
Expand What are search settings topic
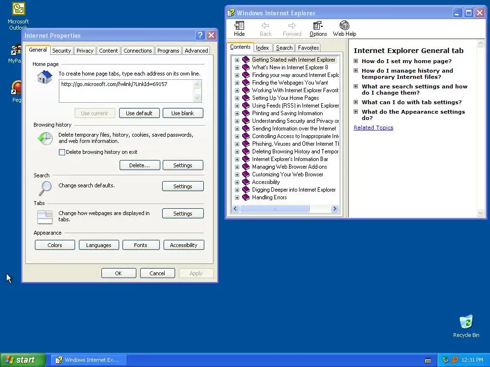[356, 86]
